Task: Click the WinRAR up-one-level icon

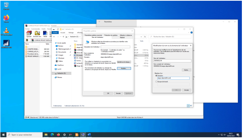Action: pos(27,40)
